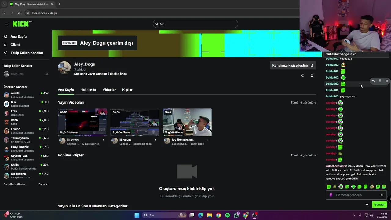Open options menu for first 'ilk yayın' video

coord(103,140)
